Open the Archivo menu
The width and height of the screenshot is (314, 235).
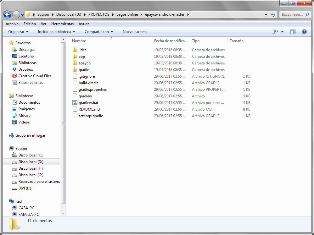[x=12, y=24]
